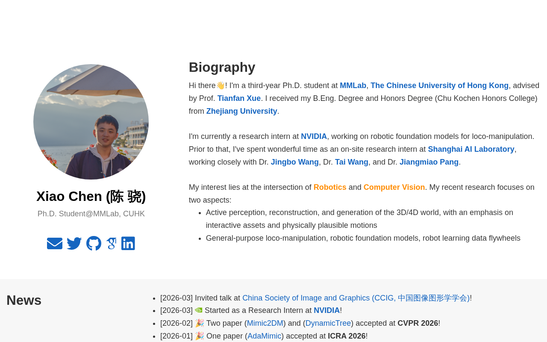
Task: Click Xiao Chen's profile photo
Action: tap(91, 122)
